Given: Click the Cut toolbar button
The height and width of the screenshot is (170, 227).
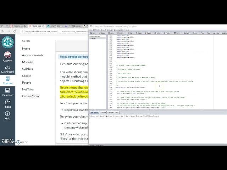Looking at the screenshot, I should 130,33.
